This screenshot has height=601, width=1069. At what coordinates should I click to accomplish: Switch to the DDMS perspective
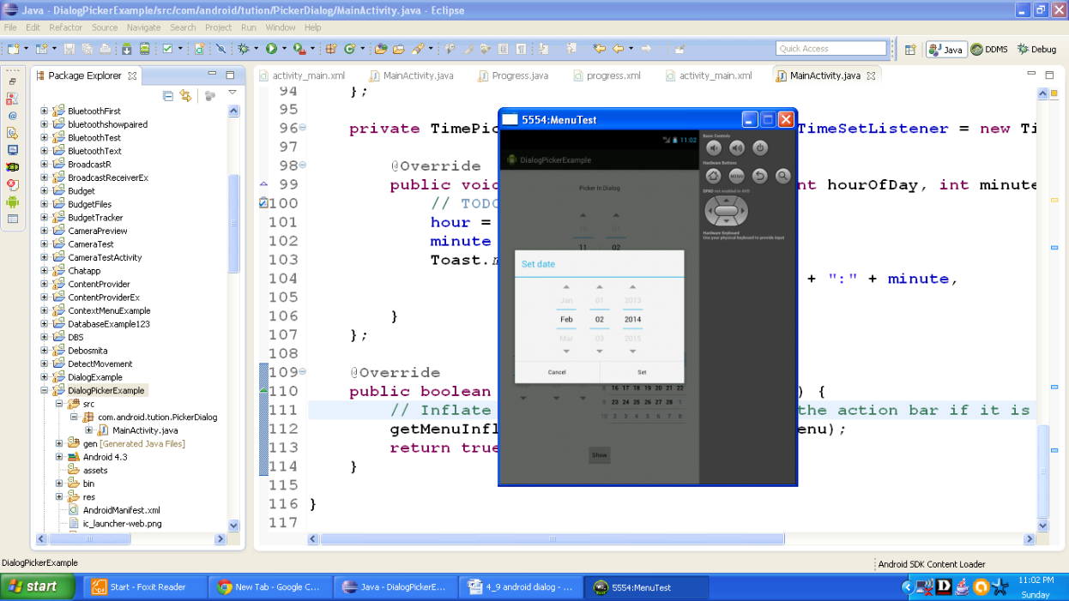pyautogui.click(x=990, y=50)
